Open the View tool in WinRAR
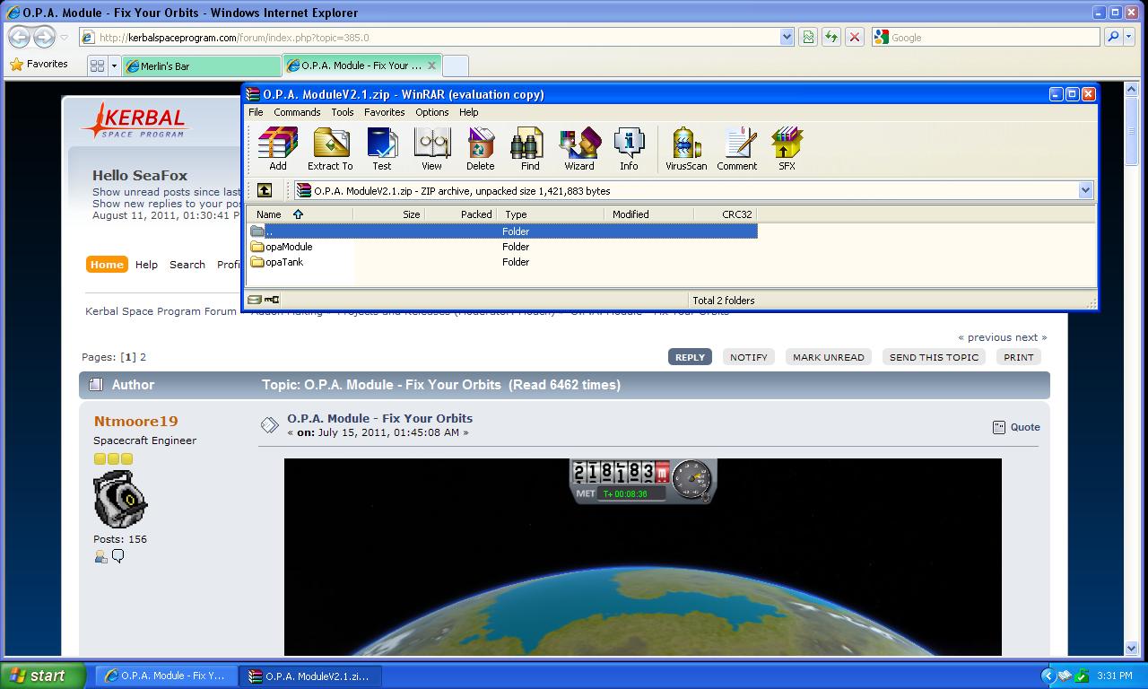The image size is (1148, 689). click(x=431, y=148)
